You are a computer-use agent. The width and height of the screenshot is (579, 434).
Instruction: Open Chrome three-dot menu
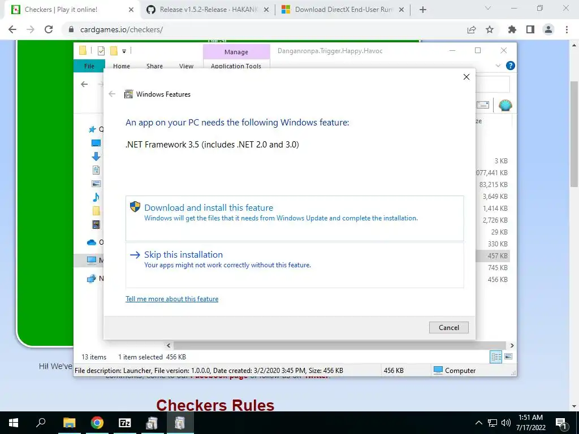[567, 29]
